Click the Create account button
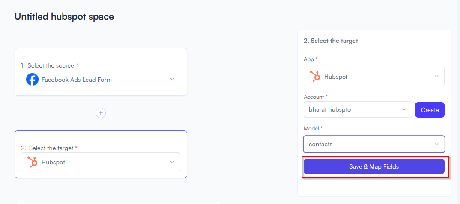 pos(430,110)
